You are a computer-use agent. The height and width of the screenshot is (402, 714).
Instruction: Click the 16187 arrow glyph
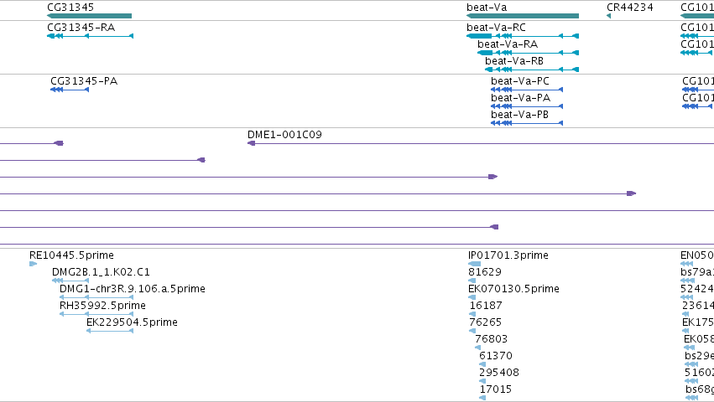472,314
